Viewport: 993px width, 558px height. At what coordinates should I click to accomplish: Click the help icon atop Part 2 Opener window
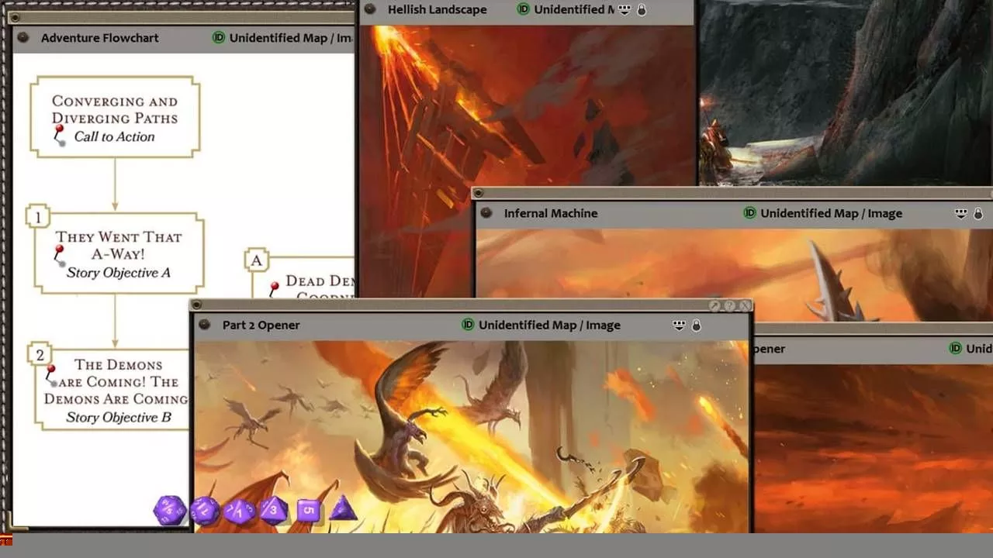coord(730,306)
